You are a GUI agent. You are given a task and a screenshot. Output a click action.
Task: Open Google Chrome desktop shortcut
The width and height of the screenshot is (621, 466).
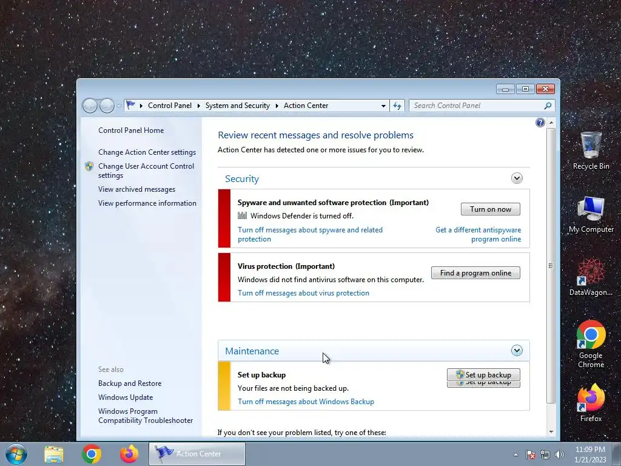pyautogui.click(x=591, y=344)
